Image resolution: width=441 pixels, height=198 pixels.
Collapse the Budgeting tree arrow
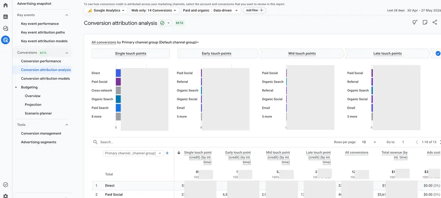[x=16, y=87]
